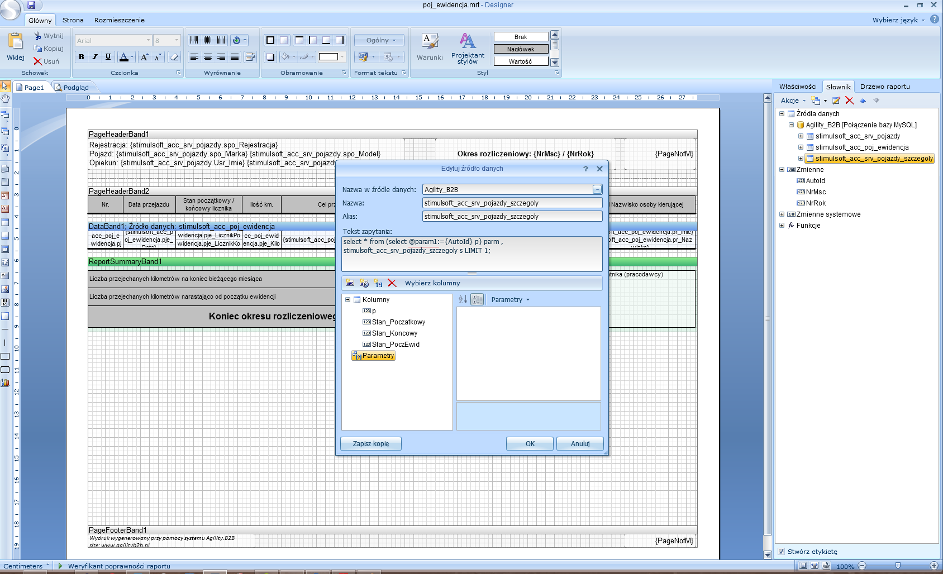
Task: Open the Parametry dropdown in dialog
Action: pyautogui.click(x=510, y=300)
